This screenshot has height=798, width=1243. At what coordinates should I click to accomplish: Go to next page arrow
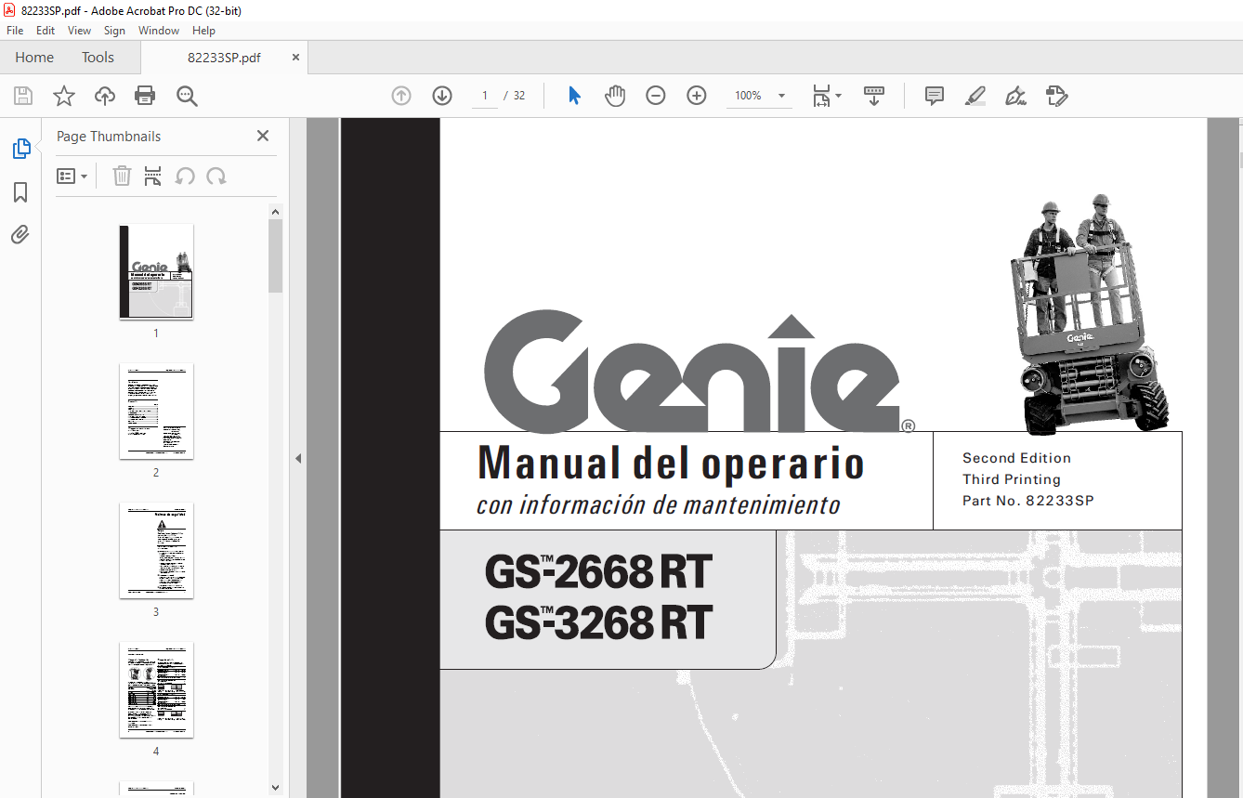pyautogui.click(x=442, y=96)
